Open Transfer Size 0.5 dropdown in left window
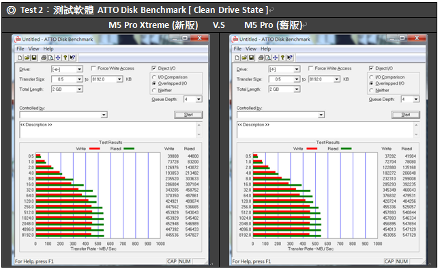Screen dimensions: 440x271 click(x=79, y=79)
